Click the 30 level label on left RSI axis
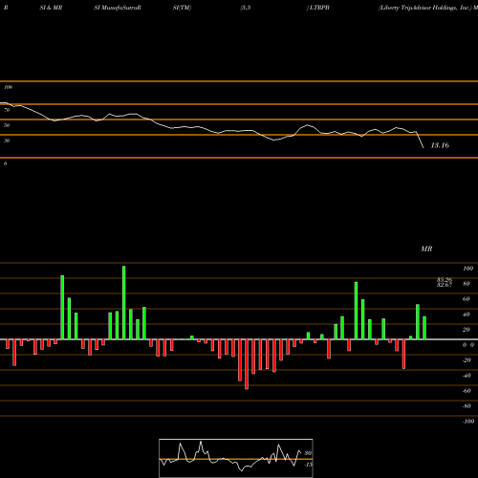 pos(7,141)
